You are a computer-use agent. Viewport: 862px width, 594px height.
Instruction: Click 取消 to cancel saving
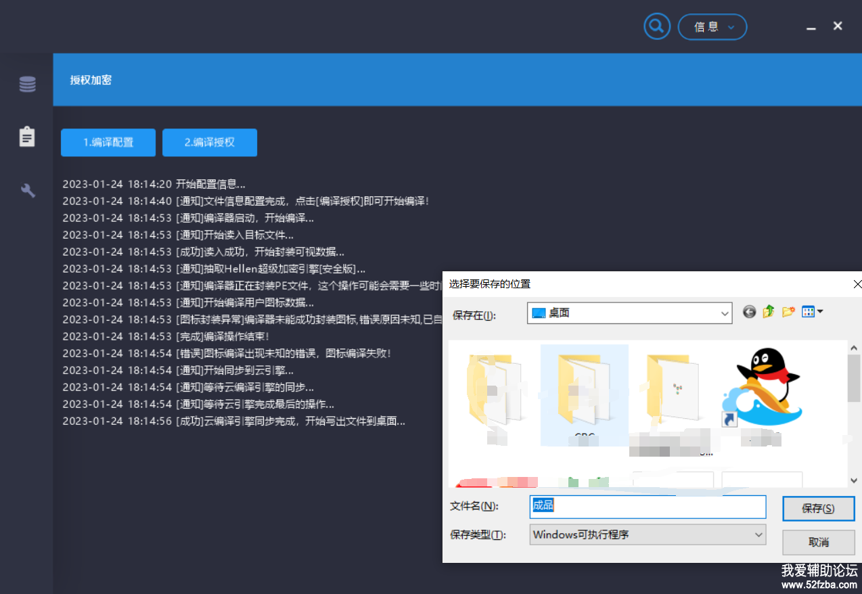(x=818, y=542)
